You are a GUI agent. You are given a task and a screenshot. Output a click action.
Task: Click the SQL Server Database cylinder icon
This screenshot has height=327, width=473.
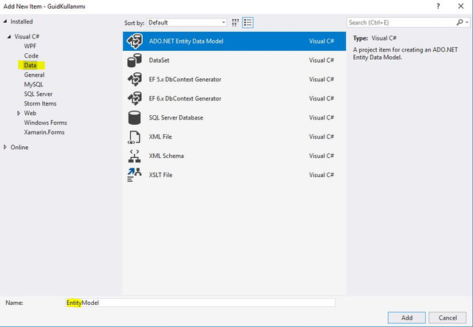(x=135, y=117)
